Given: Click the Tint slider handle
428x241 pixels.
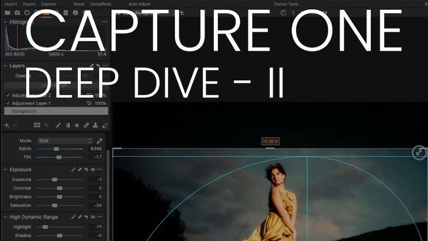Looking at the screenshot, I should coord(59,157).
